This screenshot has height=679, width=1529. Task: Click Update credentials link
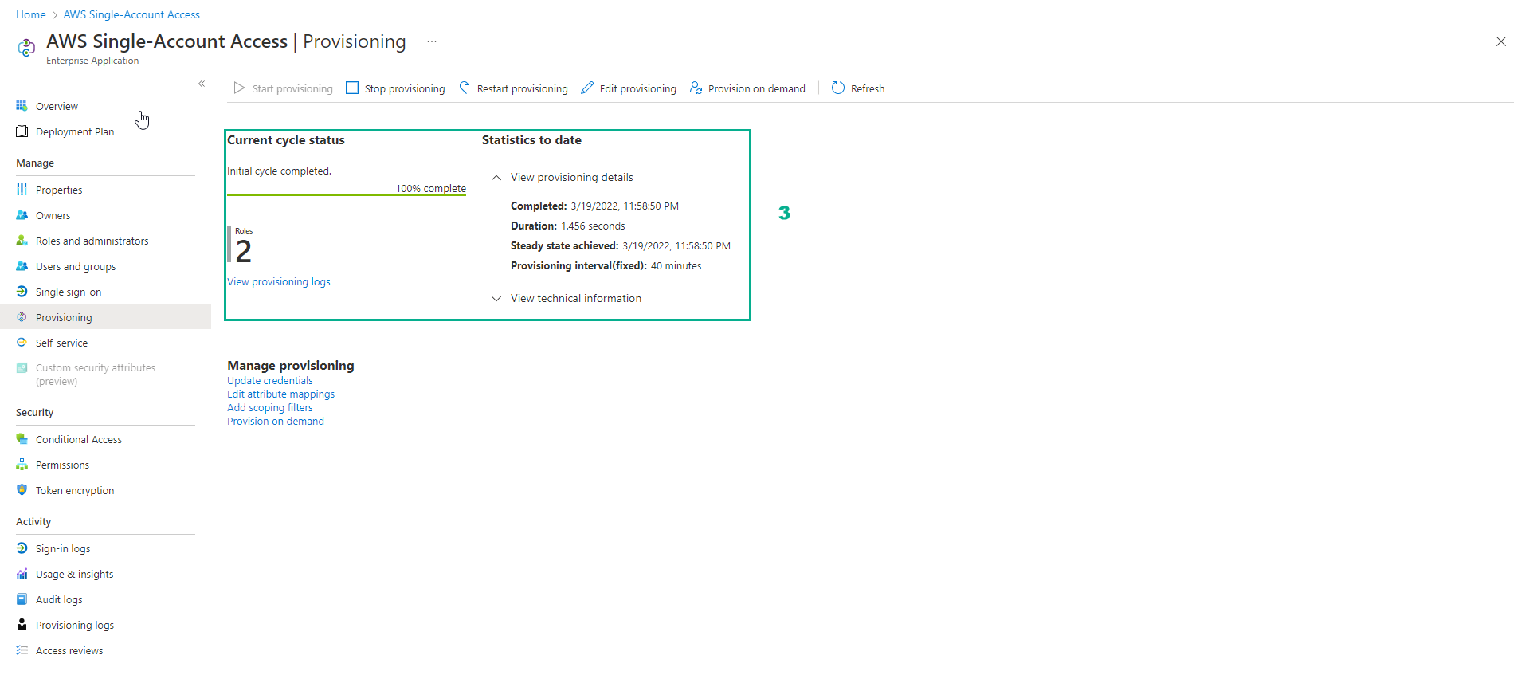(270, 380)
